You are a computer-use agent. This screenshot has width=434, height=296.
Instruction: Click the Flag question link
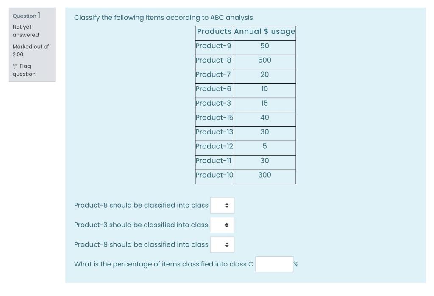[25, 69]
